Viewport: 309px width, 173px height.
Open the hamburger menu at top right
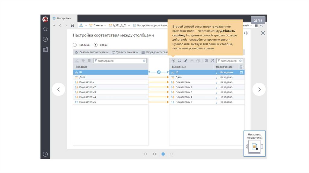[x=256, y=25]
